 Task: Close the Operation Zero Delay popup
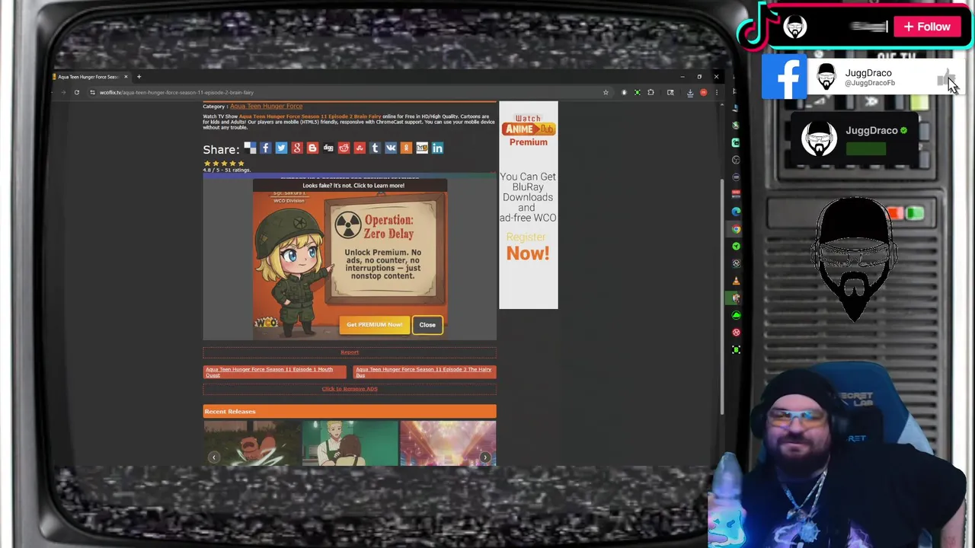point(427,325)
